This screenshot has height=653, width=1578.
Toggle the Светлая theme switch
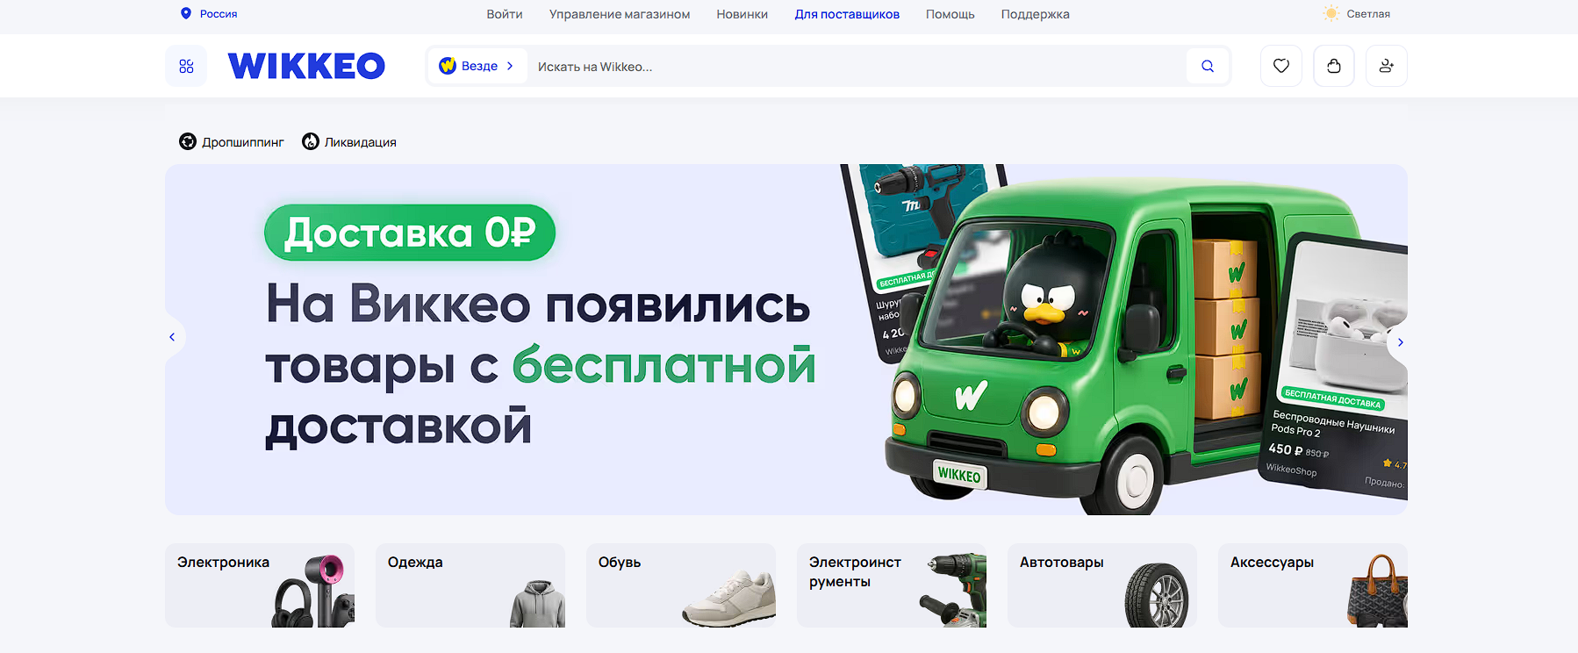click(1357, 13)
